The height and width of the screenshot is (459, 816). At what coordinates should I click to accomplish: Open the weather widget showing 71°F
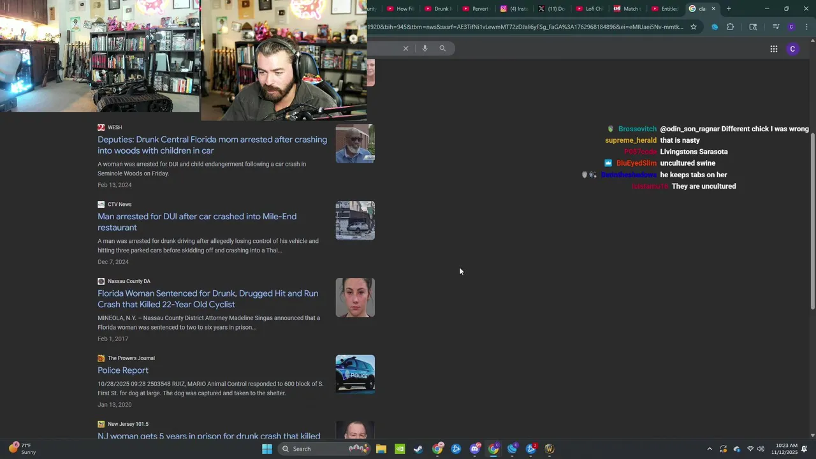point(22,449)
